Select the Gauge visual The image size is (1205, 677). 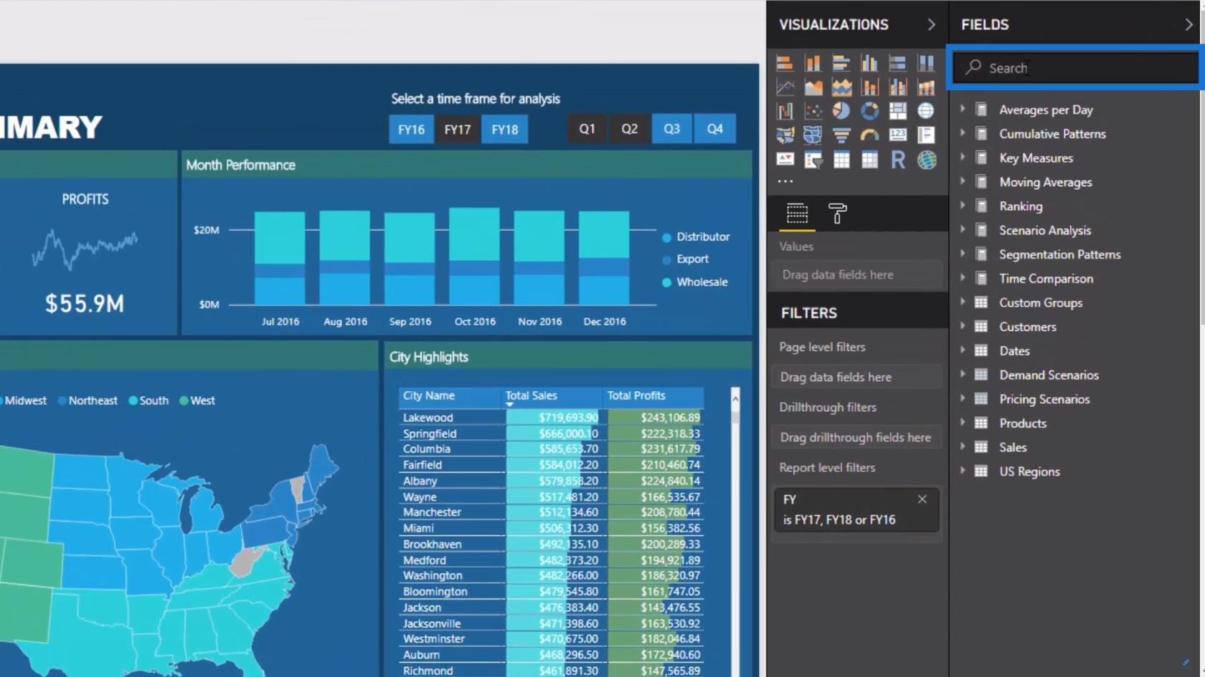[x=869, y=135]
